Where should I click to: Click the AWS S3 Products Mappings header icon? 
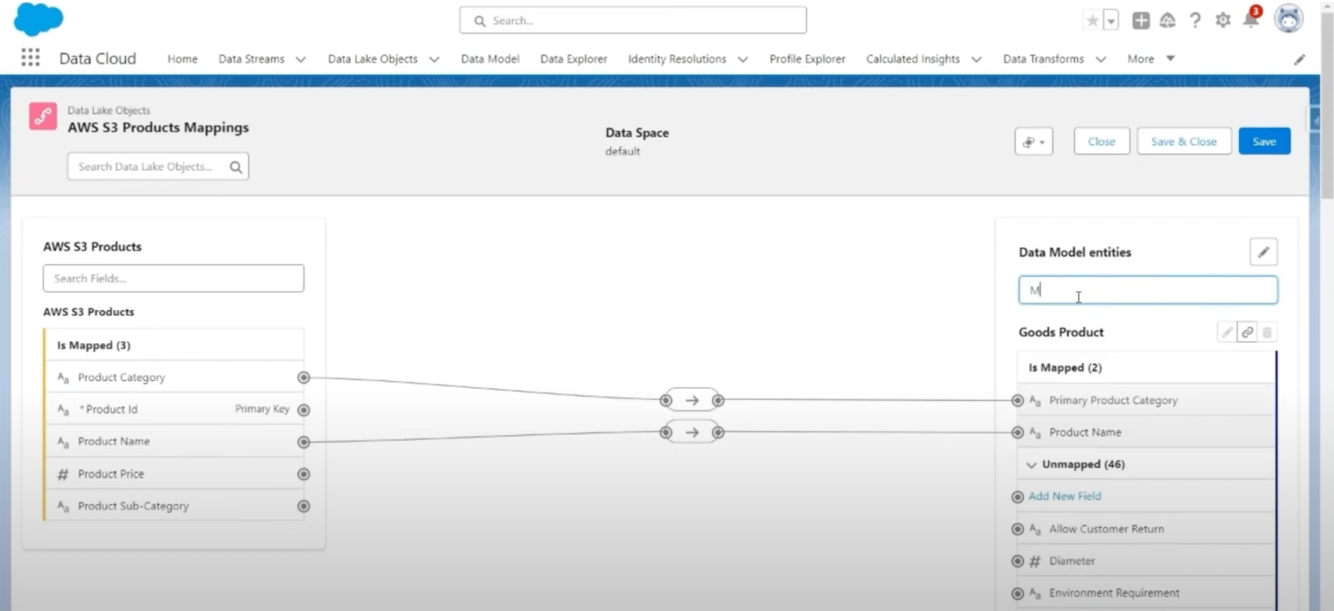(43, 117)
